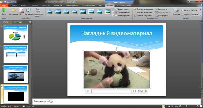Expand the Видеоэффекты dropdown menu
The width and height of the screenshot is (203, 108).
point(124,16)
